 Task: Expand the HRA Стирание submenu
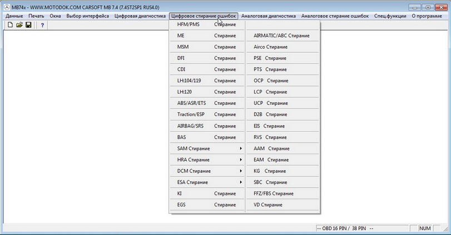[207, 160]
